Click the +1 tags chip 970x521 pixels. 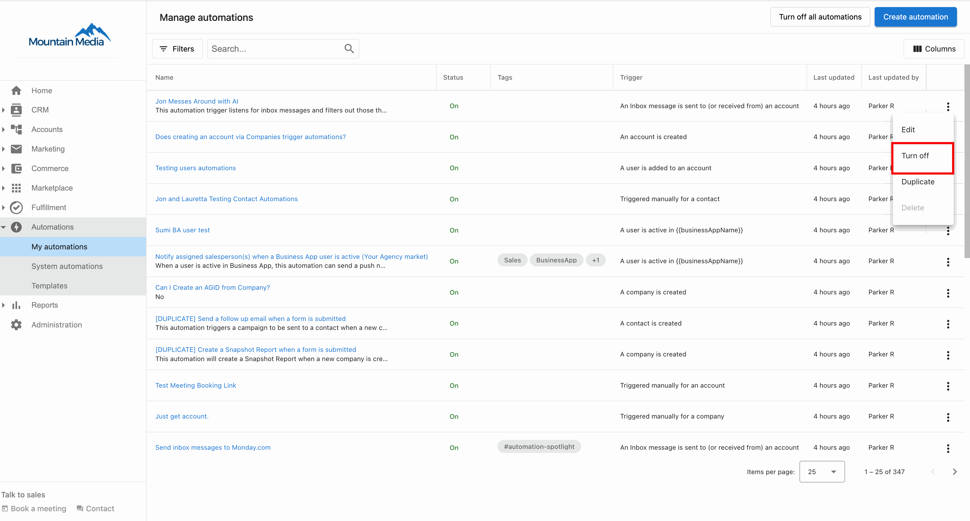(595, 260)
